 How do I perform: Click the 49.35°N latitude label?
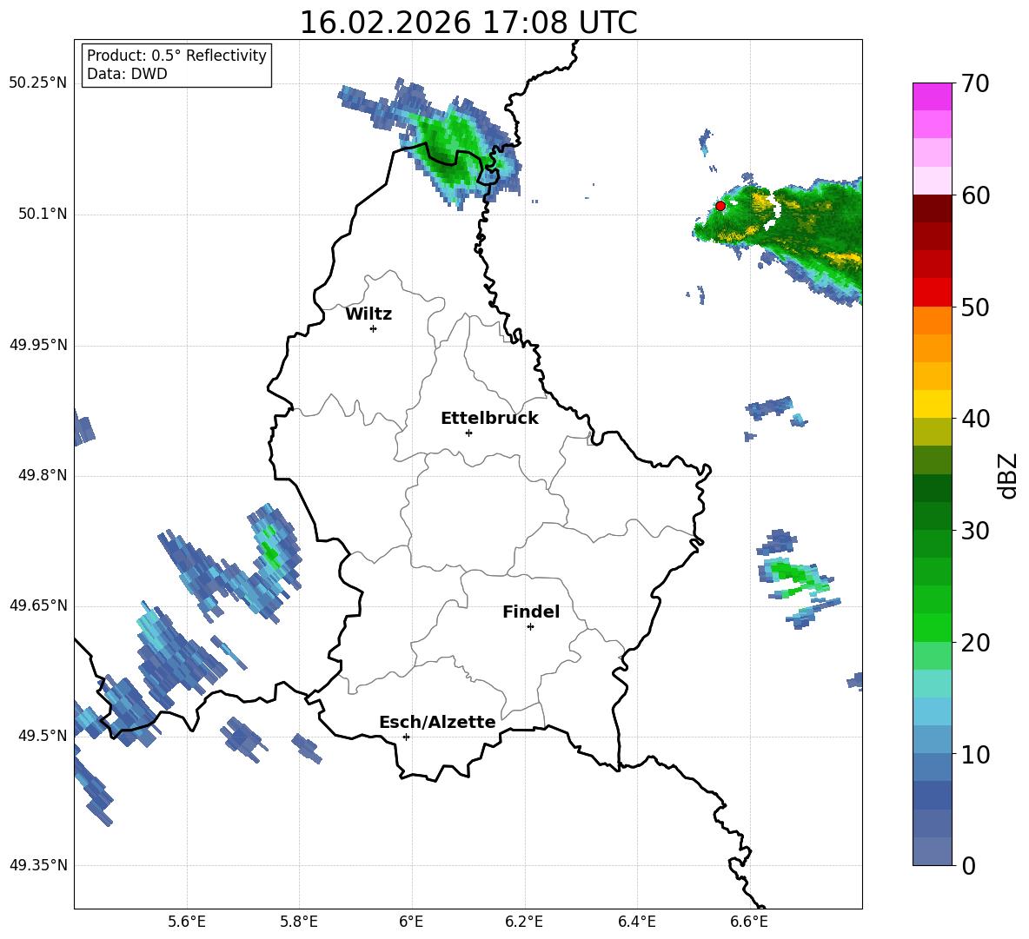tap(38, 865)
